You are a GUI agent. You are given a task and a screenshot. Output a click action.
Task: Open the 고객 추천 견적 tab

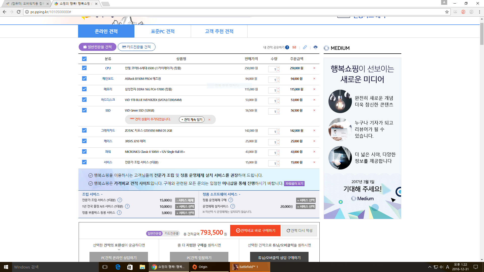pyautogui.click(x=219, y=31)
